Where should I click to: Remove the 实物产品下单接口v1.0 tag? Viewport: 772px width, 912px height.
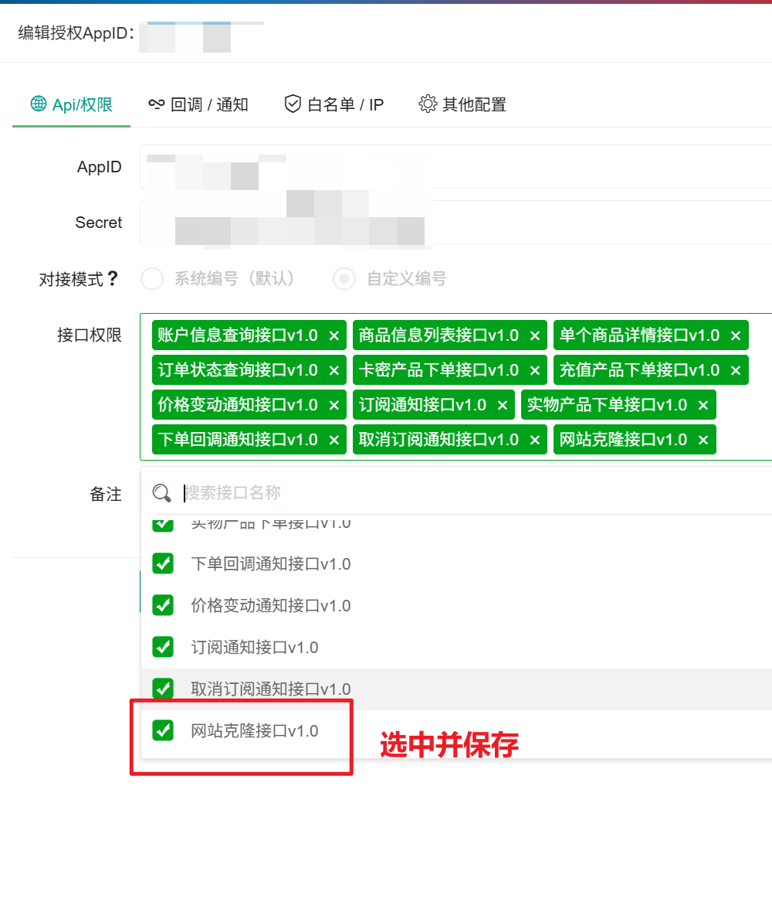(703, 405)
